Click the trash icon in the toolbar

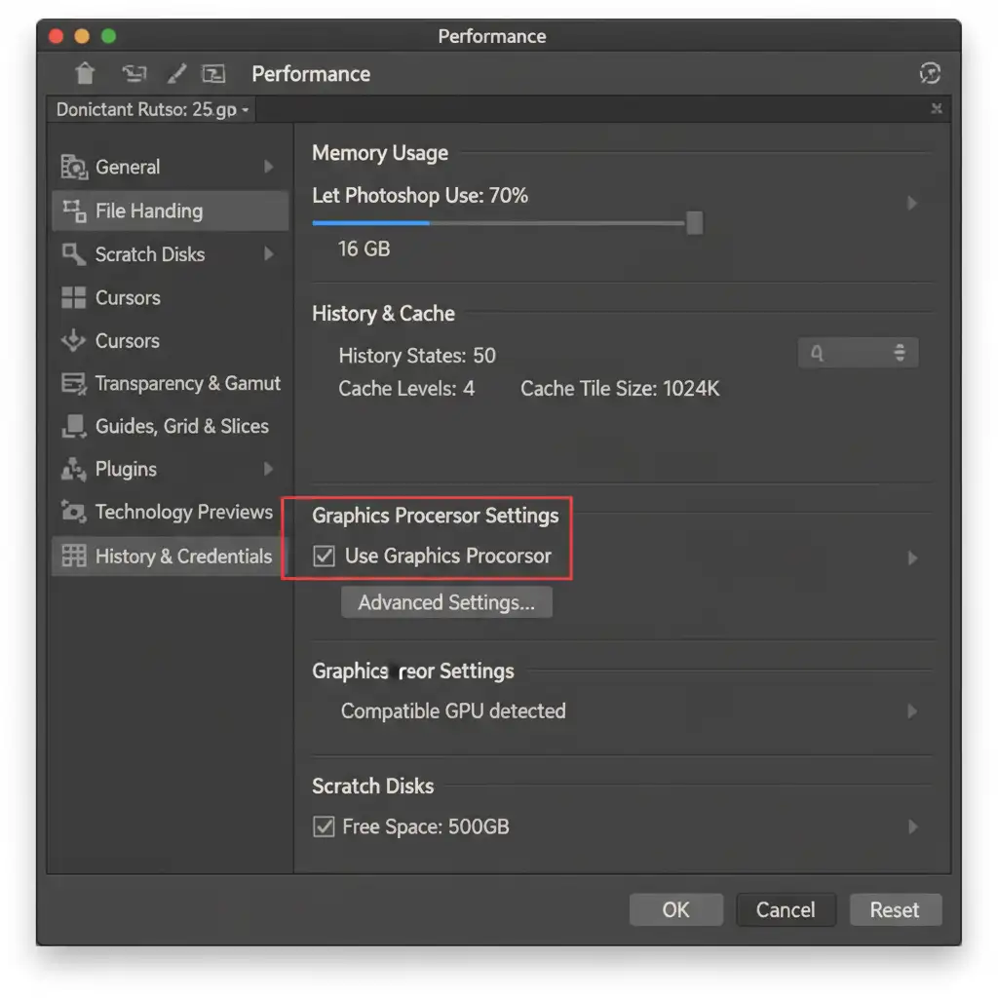(x=86, y=74)
